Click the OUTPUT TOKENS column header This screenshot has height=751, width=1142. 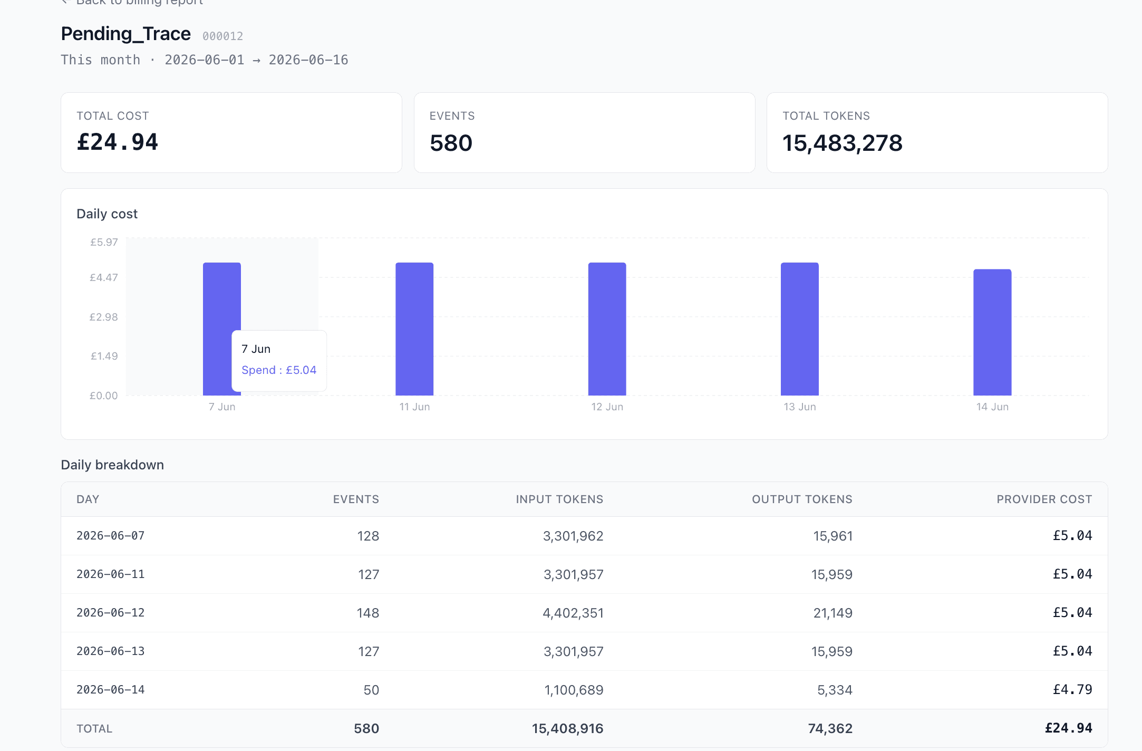tap(802, 499)
